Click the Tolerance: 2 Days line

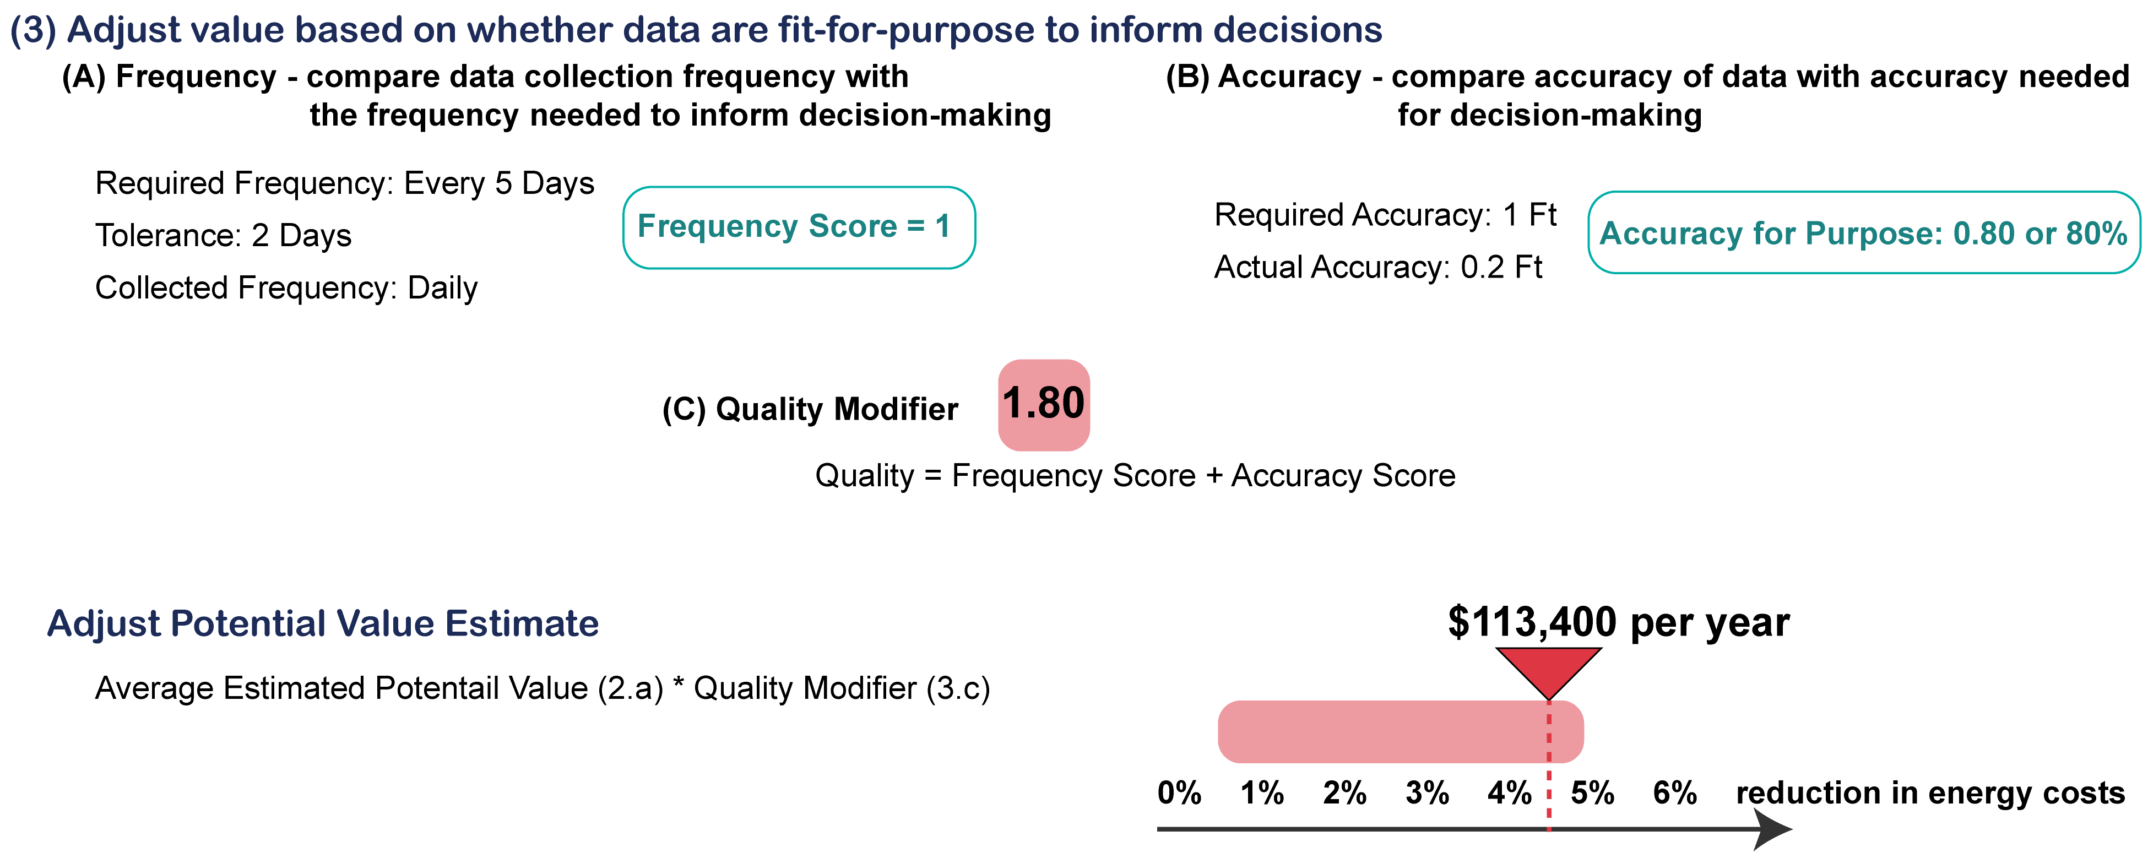(x=224, y=236)
